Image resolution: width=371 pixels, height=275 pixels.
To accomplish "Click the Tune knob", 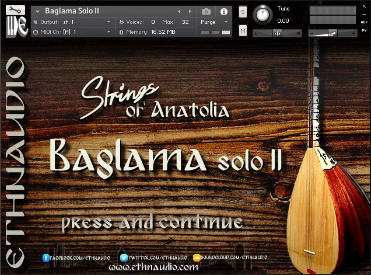I will (262, 15).
